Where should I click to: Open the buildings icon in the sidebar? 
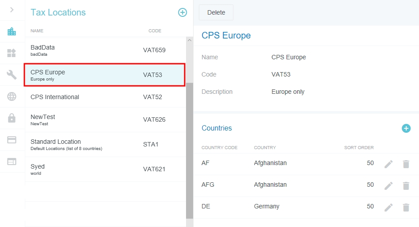click(x=12, y=31)
